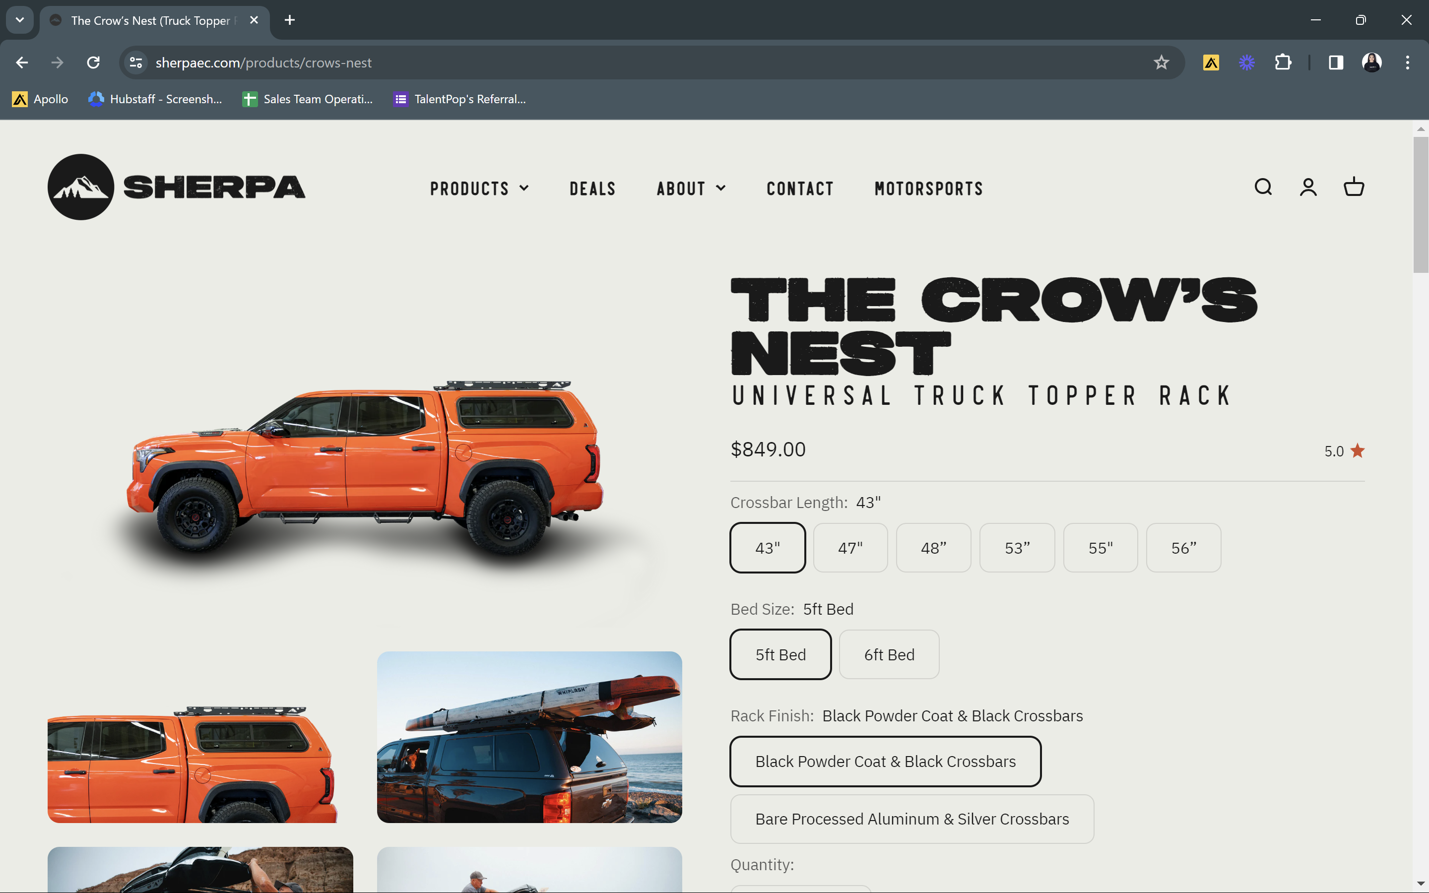Open TalentPop's Referral bookmark
This screenshot has width=1429, height=893.
459,99
